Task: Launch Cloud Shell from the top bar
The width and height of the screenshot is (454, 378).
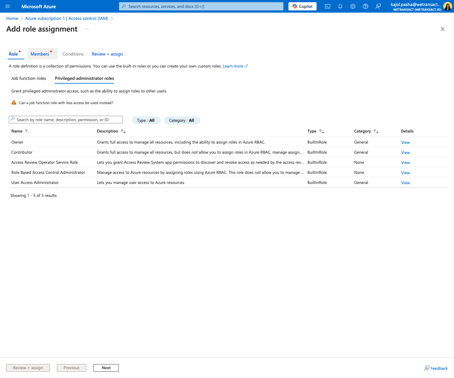Action: click(328, 6)
